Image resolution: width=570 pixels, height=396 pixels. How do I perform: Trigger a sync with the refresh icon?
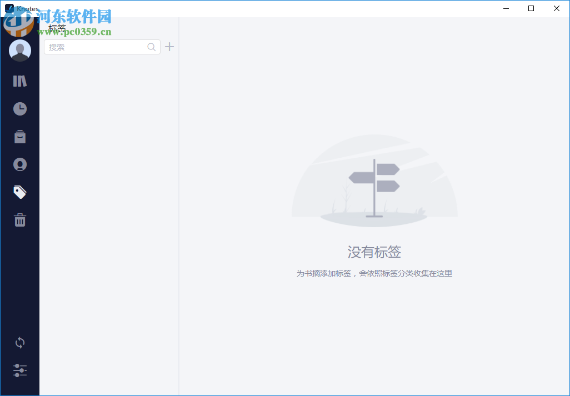pyautogui.click(x=19, y=343)
